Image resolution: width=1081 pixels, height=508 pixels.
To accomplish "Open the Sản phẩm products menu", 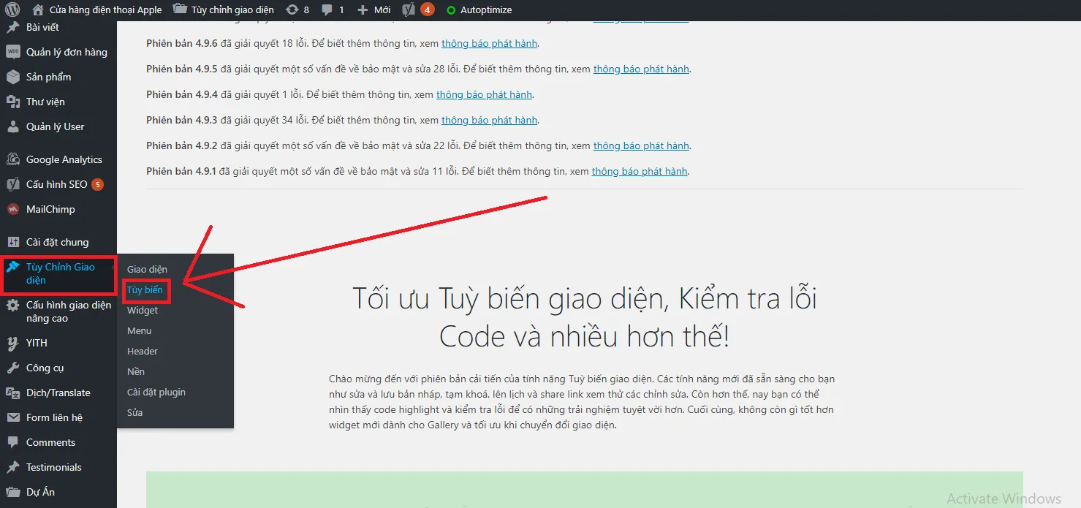I will [48, 77].
